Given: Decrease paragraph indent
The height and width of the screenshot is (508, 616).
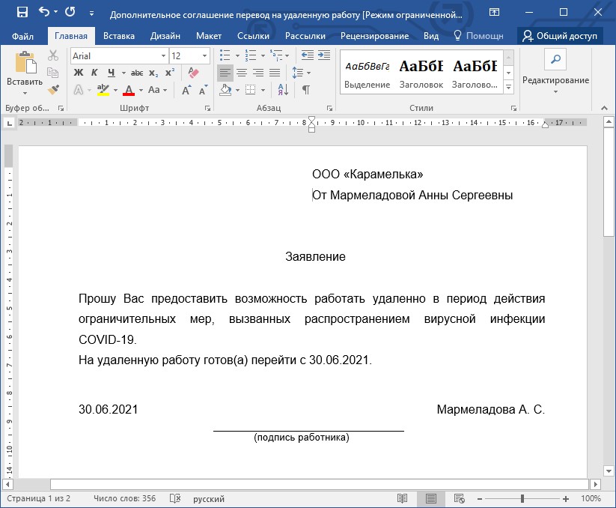Looking at the screenshot, I should [x=307, y=55].
